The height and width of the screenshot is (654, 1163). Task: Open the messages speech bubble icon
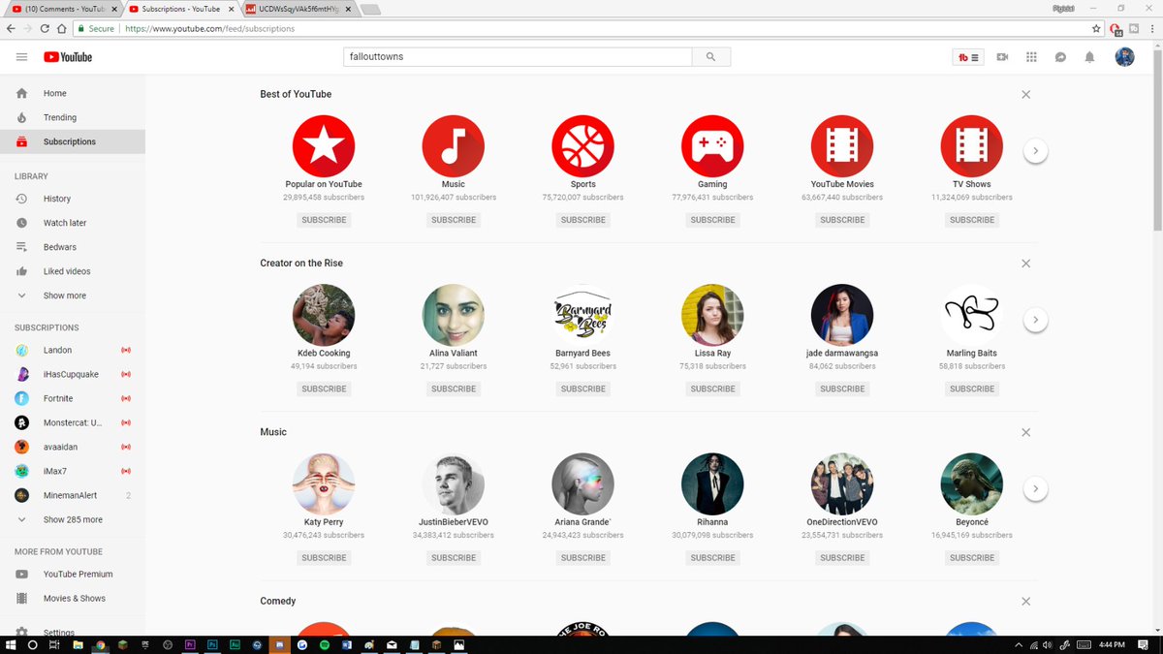pyautogui.click(x=1061, y=57)
